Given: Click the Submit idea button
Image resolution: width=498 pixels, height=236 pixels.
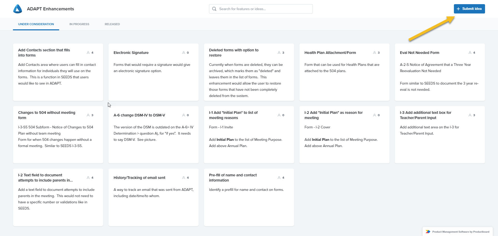Looking at the screenshot, I should click(x=469, y=9).
